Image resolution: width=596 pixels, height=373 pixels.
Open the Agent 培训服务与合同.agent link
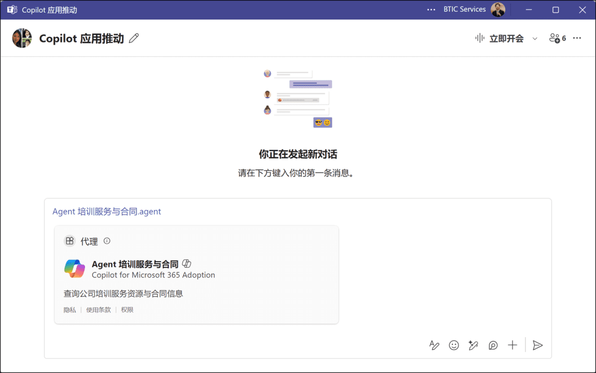pos(107,211)
